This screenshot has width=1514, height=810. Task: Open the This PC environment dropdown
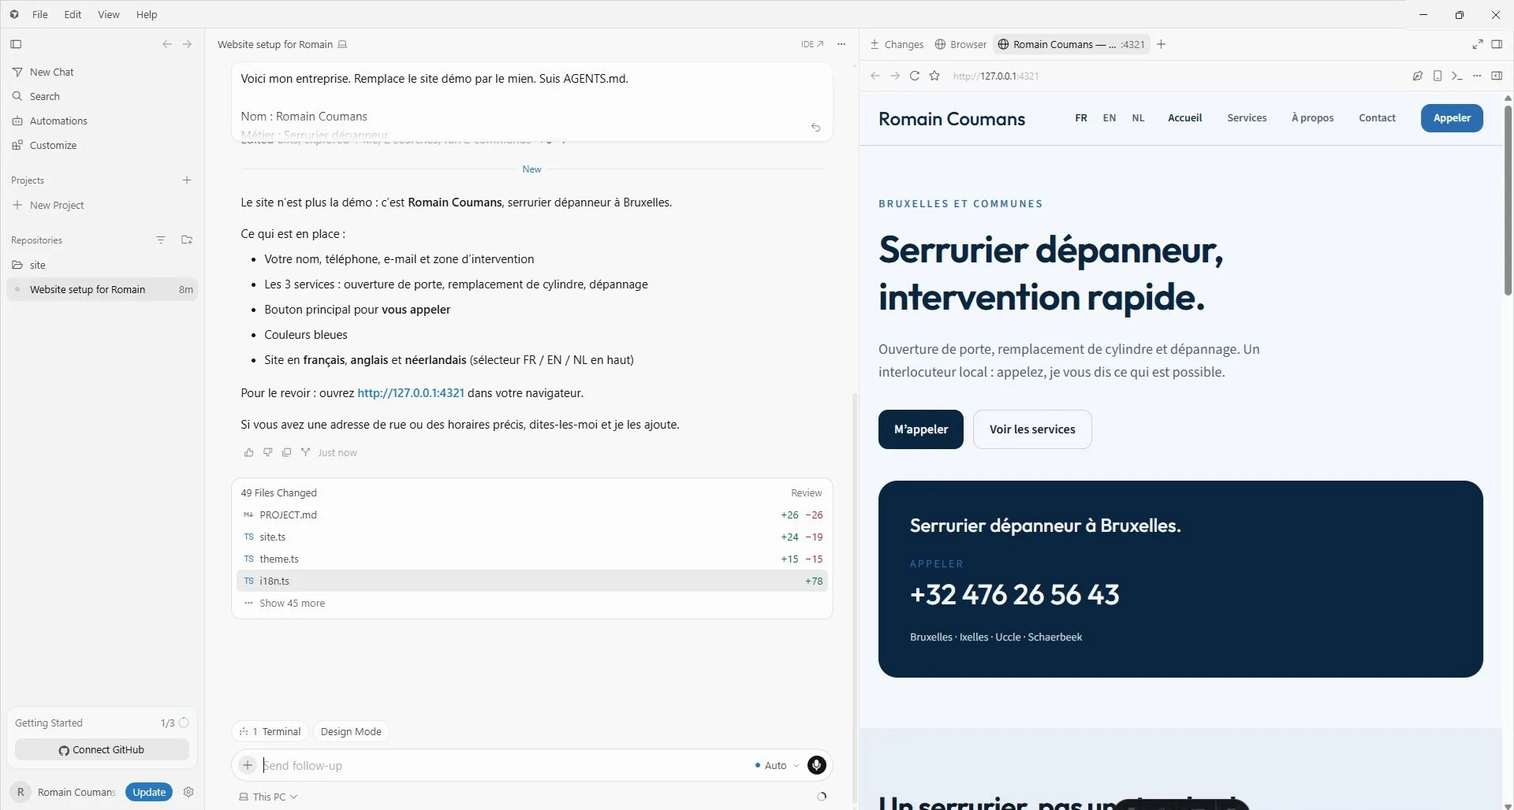point(268,797)
